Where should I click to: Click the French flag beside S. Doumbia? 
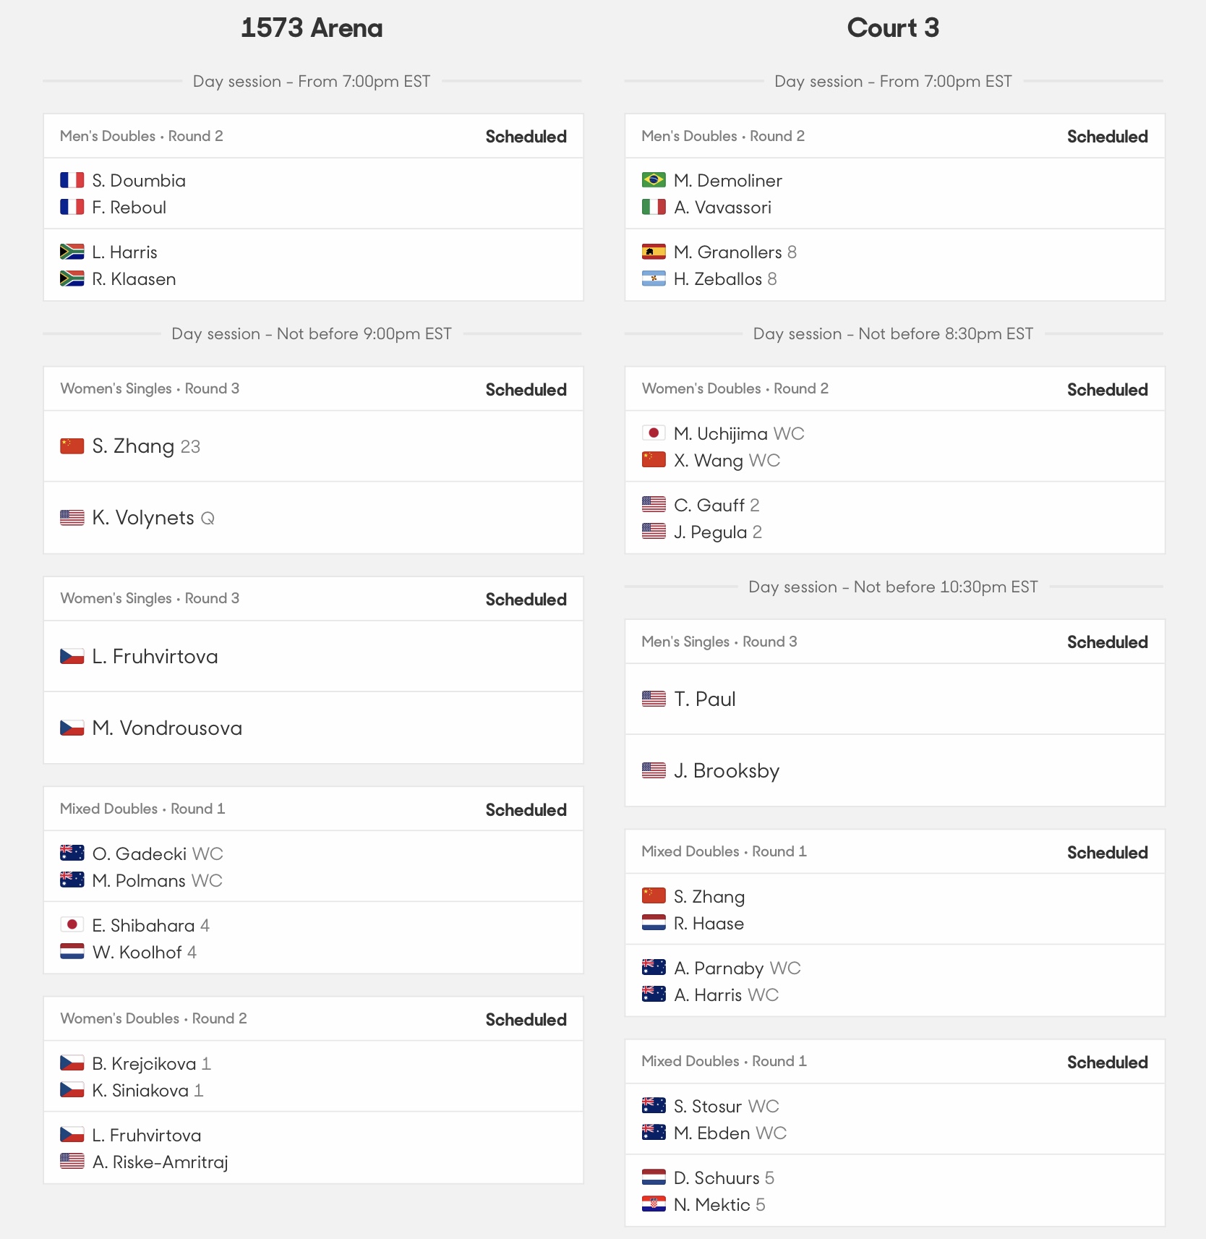pos(72,180)
